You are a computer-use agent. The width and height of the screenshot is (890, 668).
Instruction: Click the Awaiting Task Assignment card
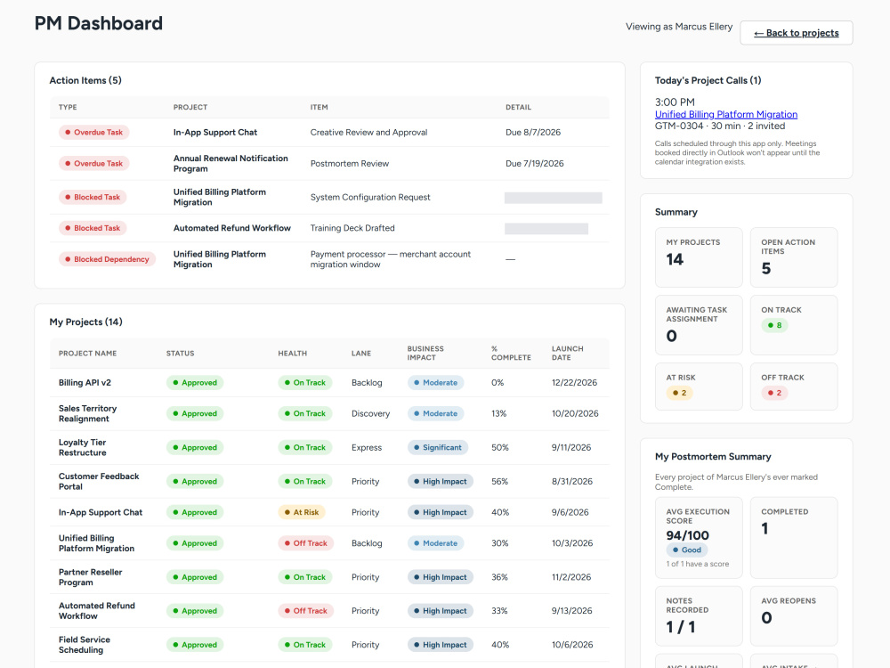(699, 325)
